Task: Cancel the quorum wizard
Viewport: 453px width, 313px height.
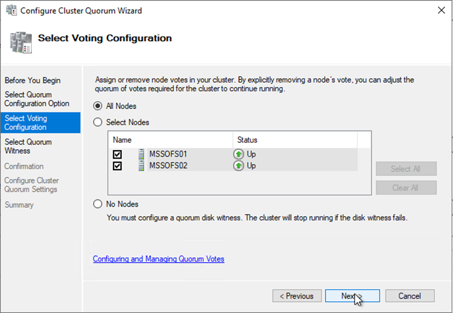Action: (x=409, y=296)
